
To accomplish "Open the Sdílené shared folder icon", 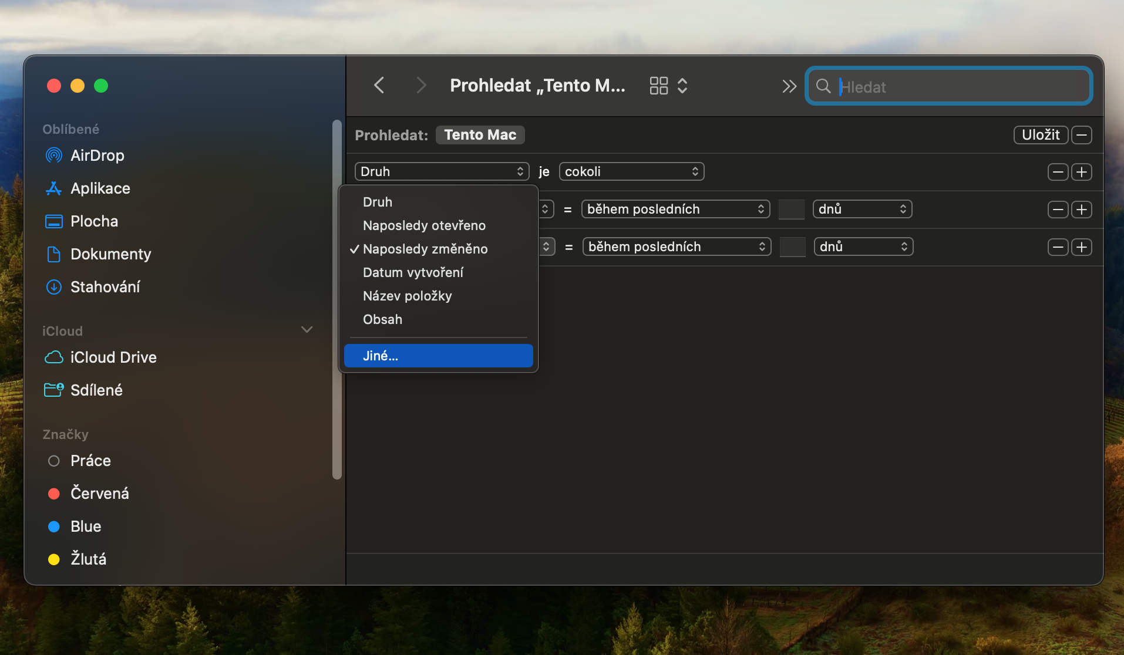I will click(54, 390).
